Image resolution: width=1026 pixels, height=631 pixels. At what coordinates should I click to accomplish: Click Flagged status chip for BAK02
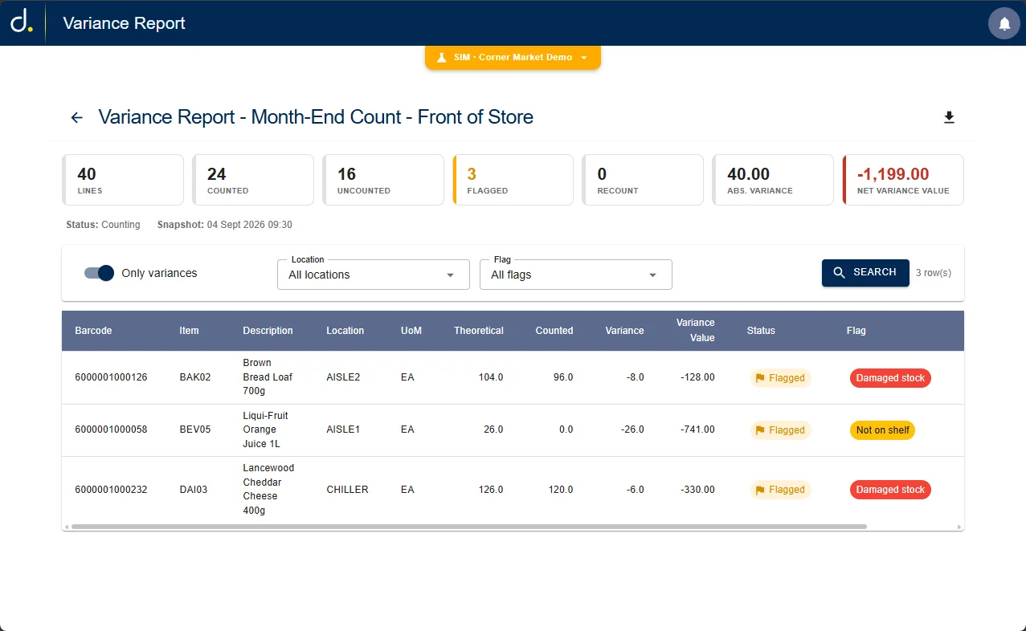[x=780, y=378]
